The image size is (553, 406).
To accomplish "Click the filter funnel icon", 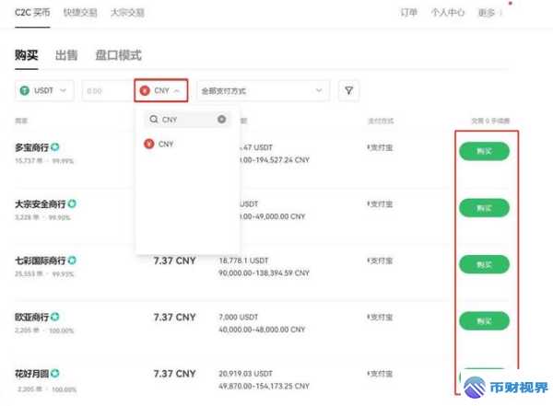I will click(348, 90).
